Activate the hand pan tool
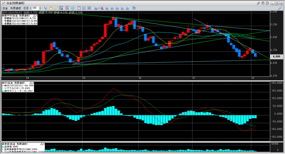 click(51, 8)
